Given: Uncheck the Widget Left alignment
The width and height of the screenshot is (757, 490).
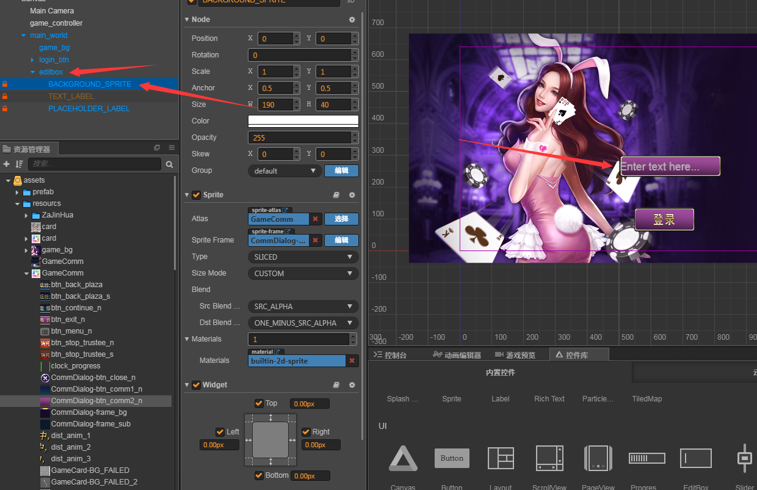Looking at the screenshot, I should [x=220, y=432].
